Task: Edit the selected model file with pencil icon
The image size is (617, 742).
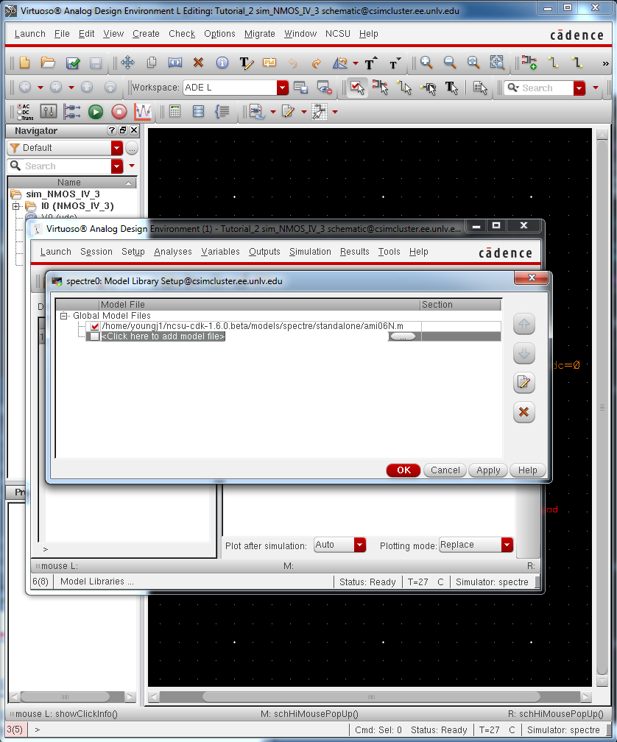Action: click(523, 383)
